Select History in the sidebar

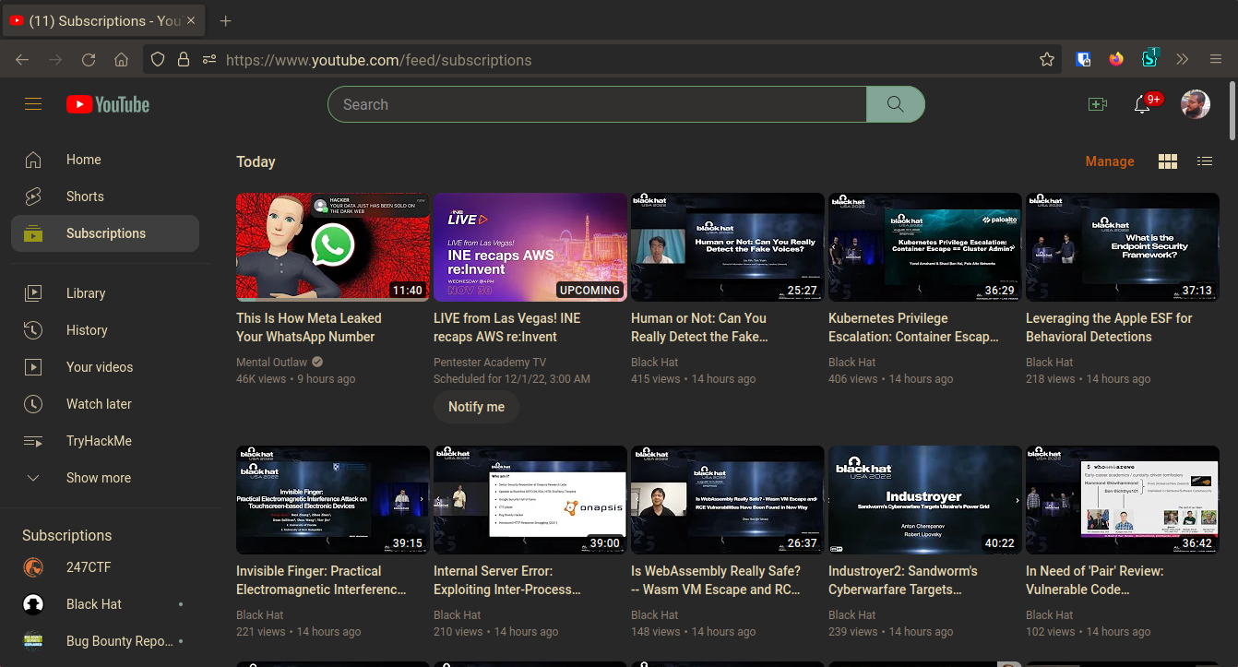(105, 330)
